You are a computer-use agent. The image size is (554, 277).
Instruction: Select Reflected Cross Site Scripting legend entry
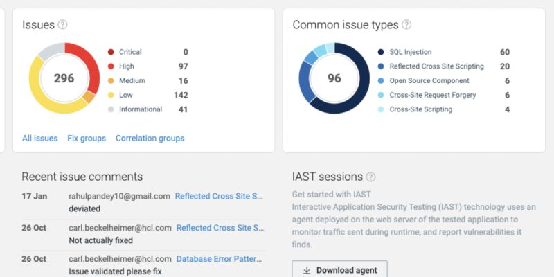[x=436, y=66]
